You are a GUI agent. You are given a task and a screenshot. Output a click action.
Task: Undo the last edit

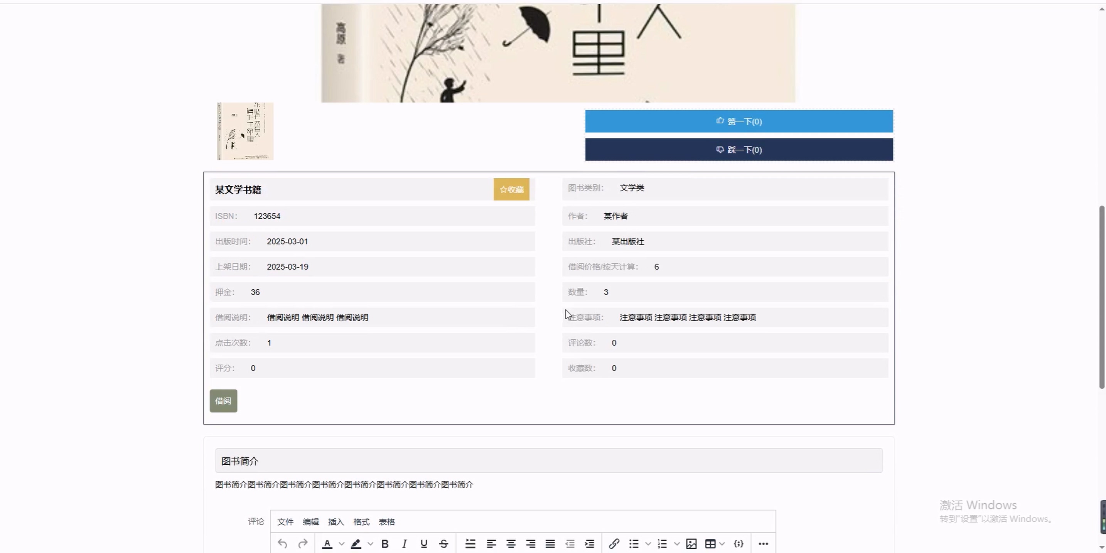[x=282, y=544]
